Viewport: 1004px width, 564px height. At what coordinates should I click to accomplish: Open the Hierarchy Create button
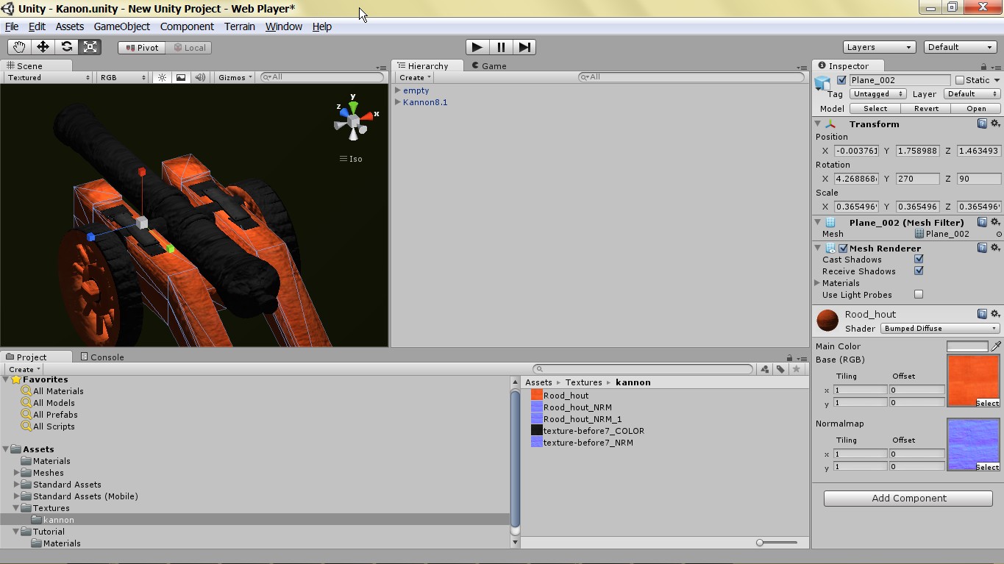(415, 77)
